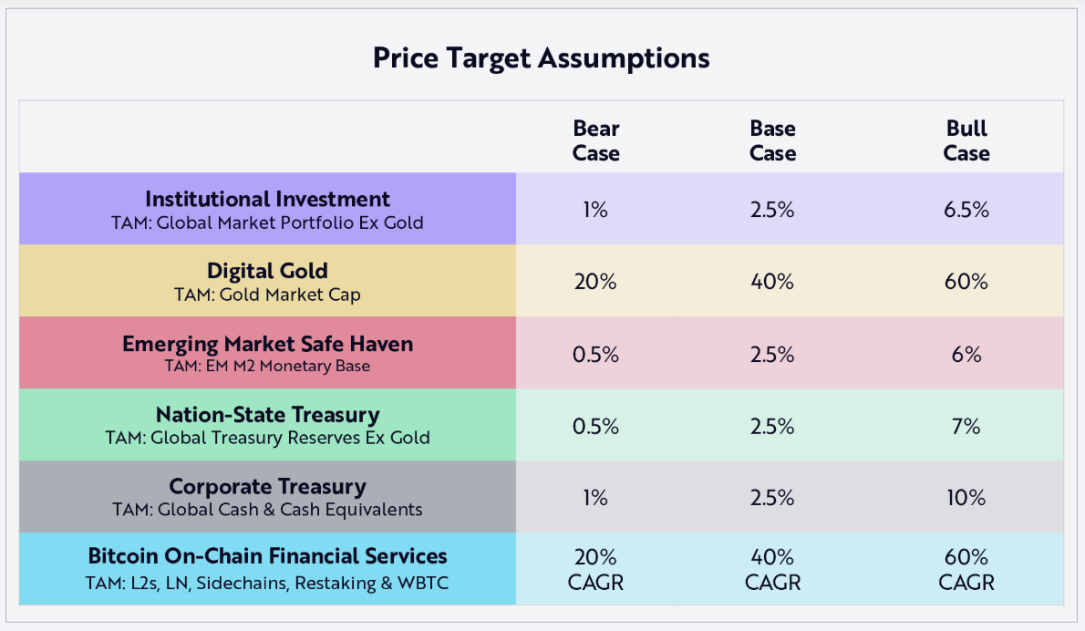Click the 6.5% Institutional Investment bull value
Viewport: 1085px width, 631px height.
[x=966, y=210]
